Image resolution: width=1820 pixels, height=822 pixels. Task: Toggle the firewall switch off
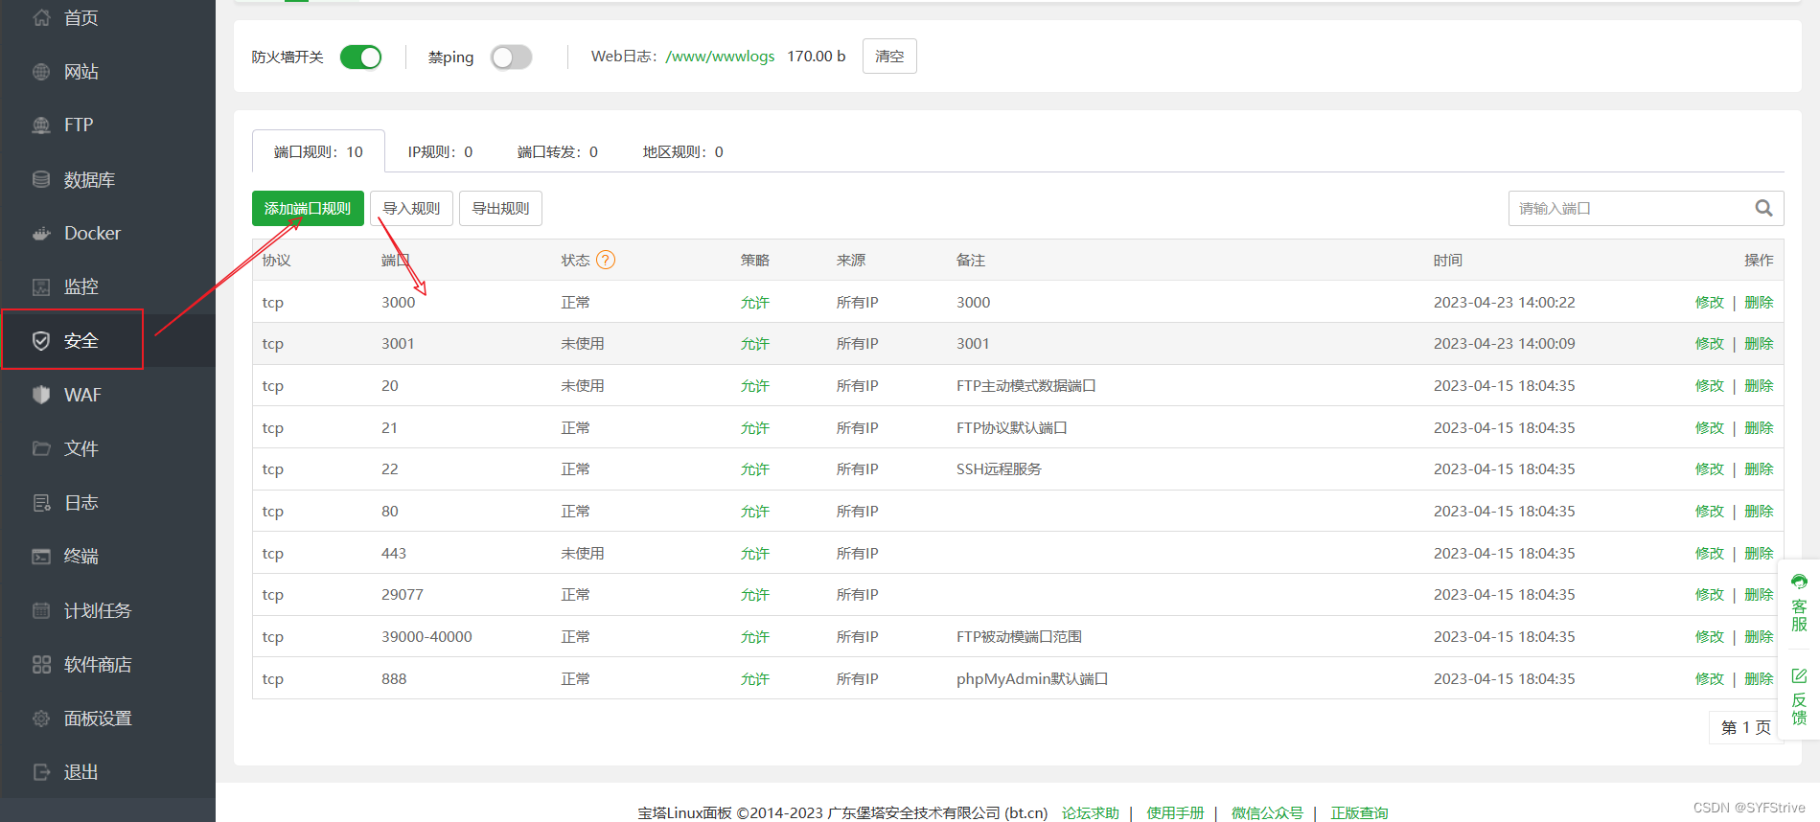[x=361, y=57]
